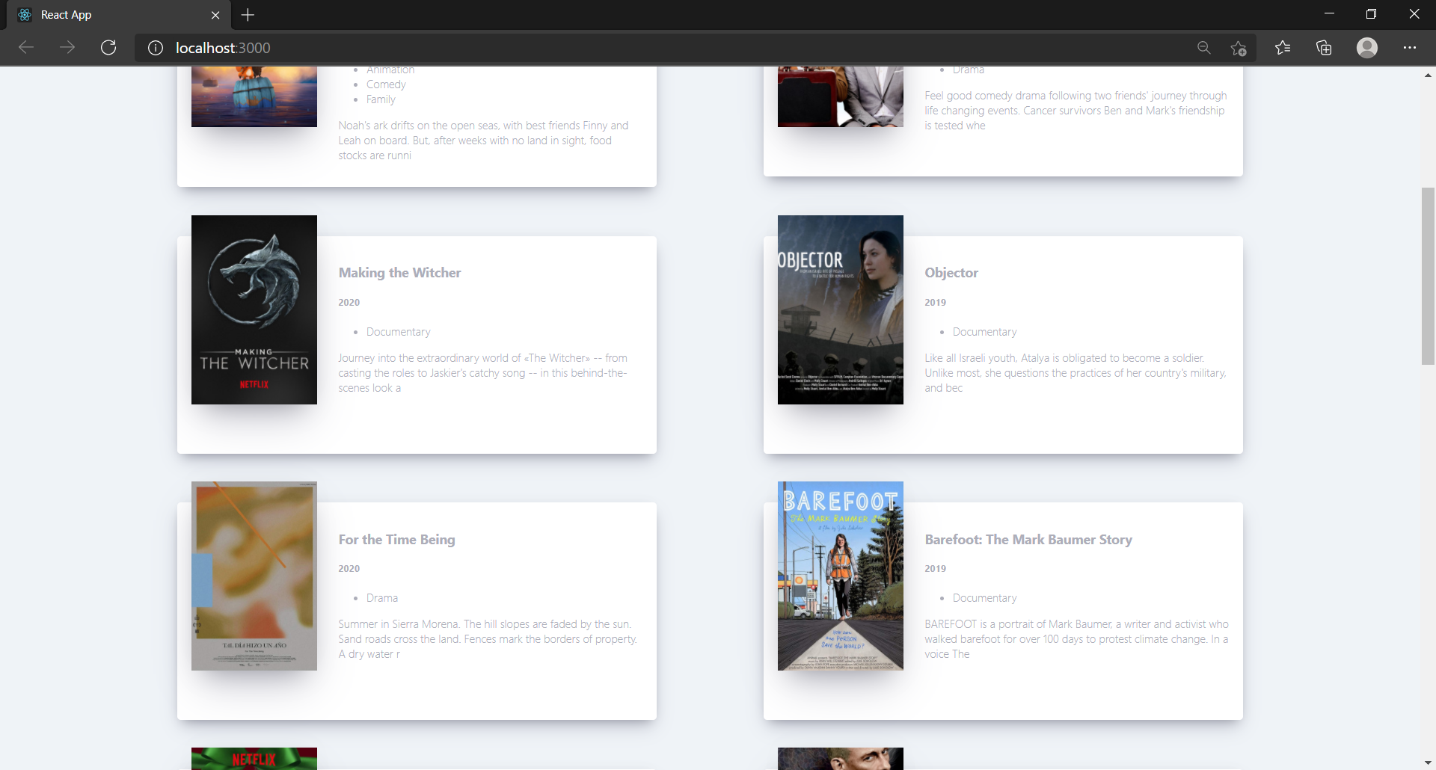
Task: Click the 2020 year under For the Time Being
Action: (x=349, y=569)
